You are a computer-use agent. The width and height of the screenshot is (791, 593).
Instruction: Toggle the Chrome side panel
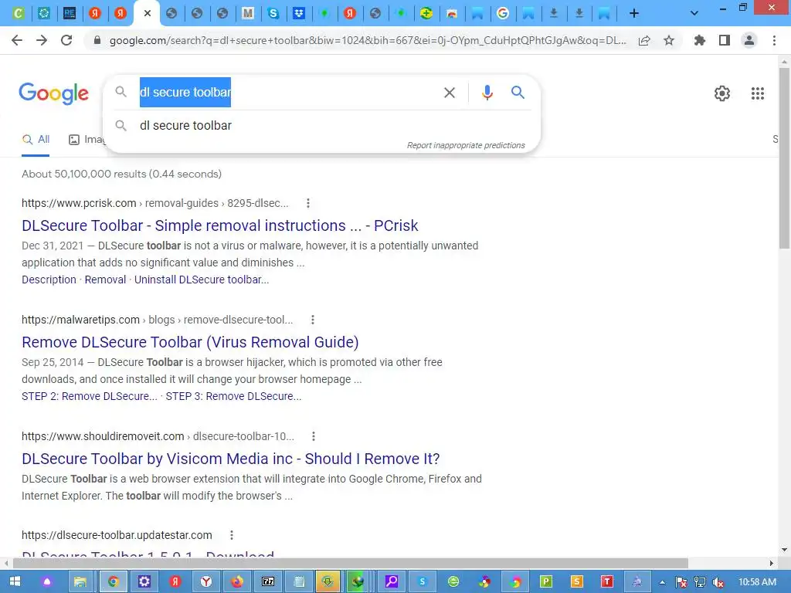pyautogui.click(x=725, y=40)
